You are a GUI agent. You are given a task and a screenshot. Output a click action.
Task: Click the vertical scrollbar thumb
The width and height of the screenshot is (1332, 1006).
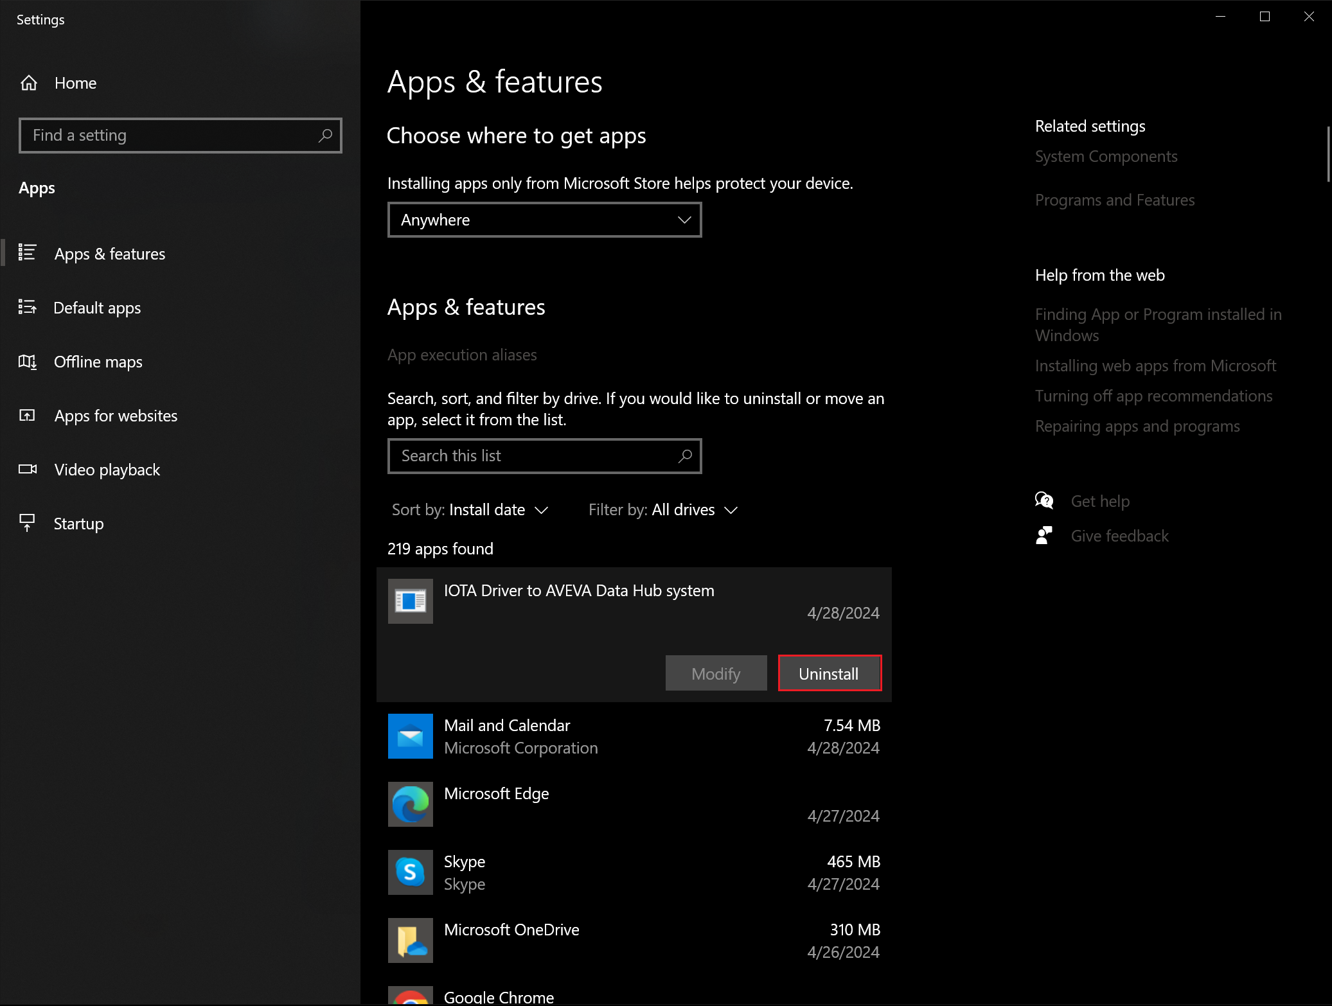[x=1328, y=154]
